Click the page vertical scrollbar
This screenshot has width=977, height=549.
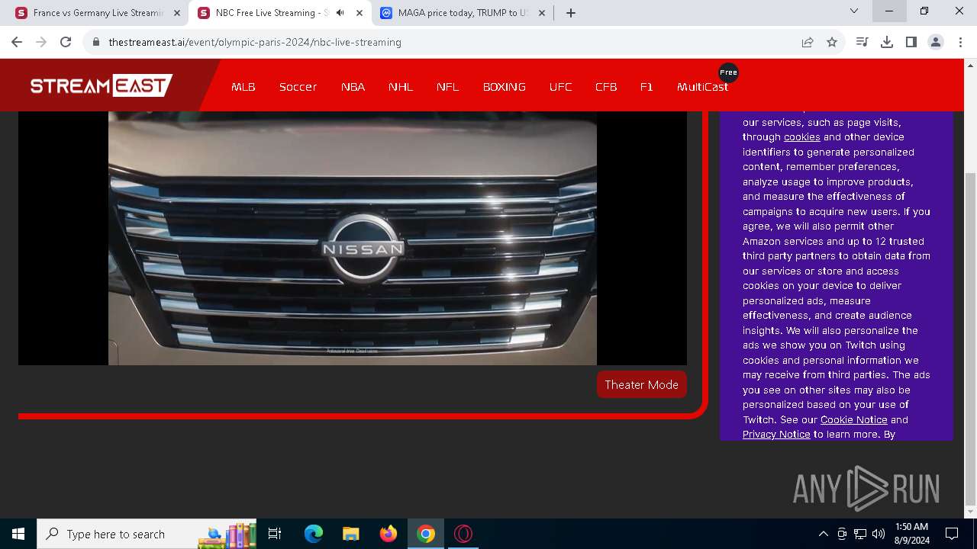click(x=970, y=339)
